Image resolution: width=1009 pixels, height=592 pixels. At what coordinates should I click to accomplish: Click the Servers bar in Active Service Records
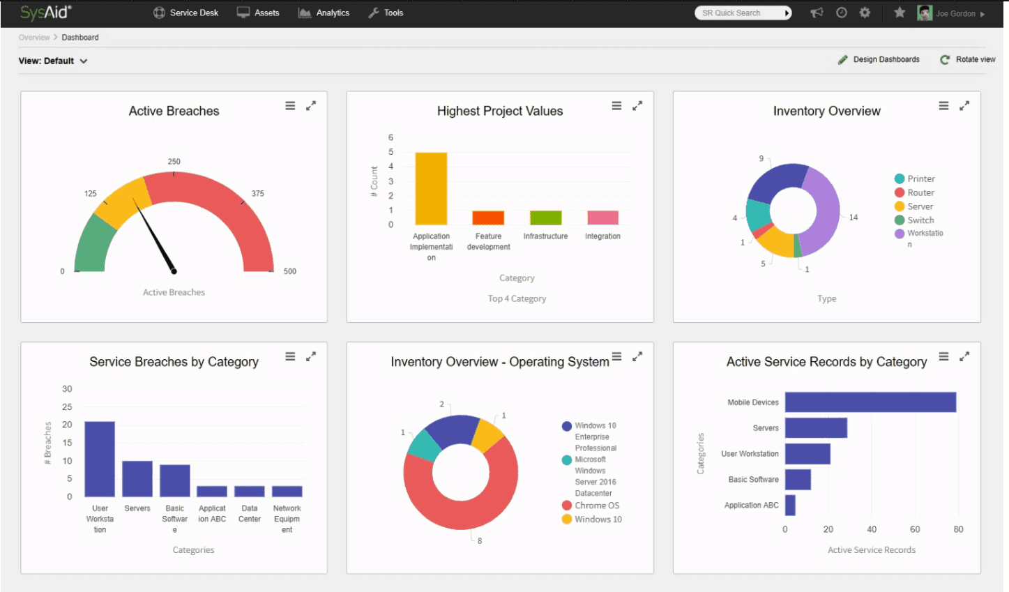816,428
